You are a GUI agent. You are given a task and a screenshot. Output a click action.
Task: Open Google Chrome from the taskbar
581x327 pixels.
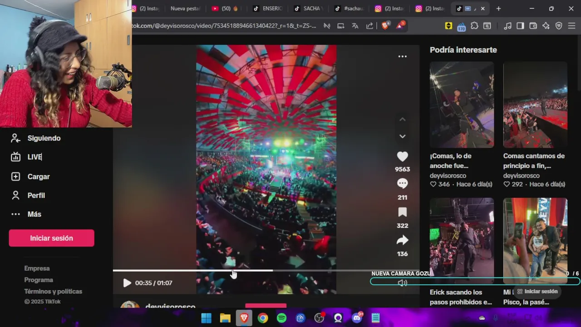[263, 318]
